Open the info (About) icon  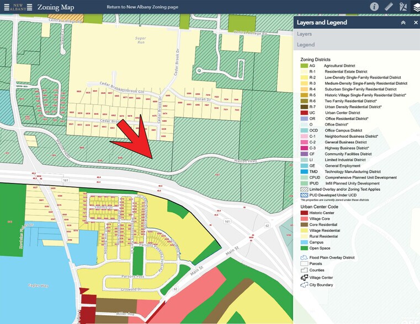(x=374, y=7)
